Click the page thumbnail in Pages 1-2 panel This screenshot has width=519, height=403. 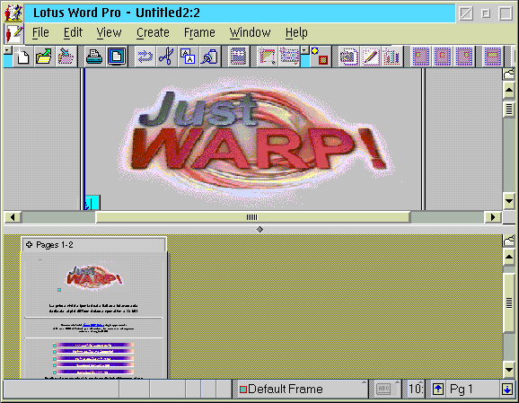94,316
